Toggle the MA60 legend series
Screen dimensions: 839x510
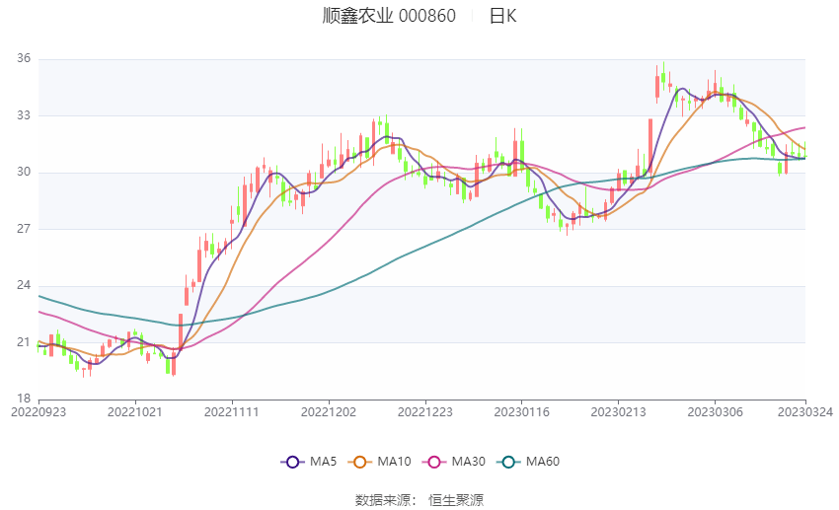point(528,462)
